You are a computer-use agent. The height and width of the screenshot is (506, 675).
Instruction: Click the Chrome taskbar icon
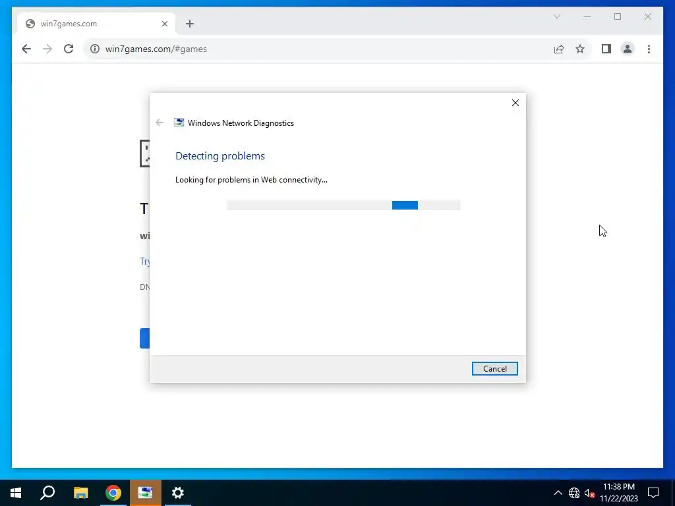[113, 493]
